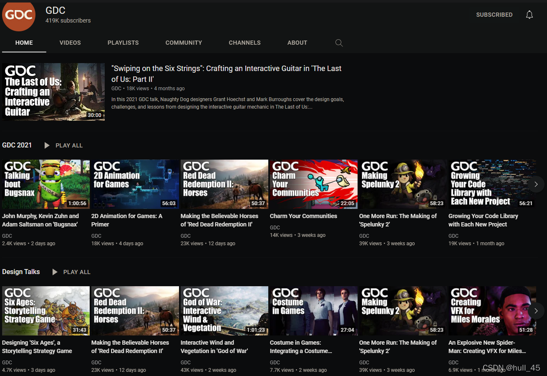The width and height of the screenshot is (547, 376).
Task: Click '19K views • 1 month ago' text
Action: (x=476, y=244)
